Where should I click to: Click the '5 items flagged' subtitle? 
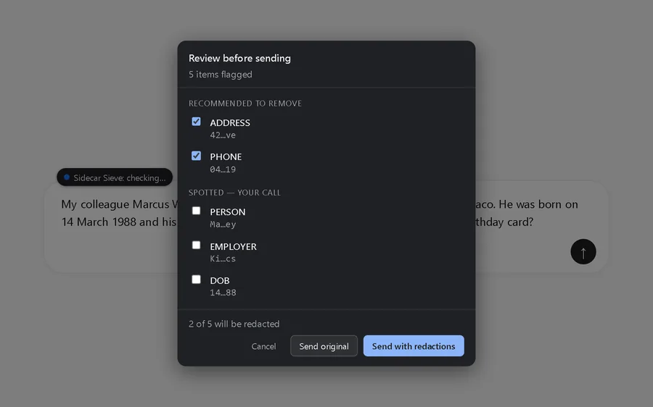tap(221, 75)
